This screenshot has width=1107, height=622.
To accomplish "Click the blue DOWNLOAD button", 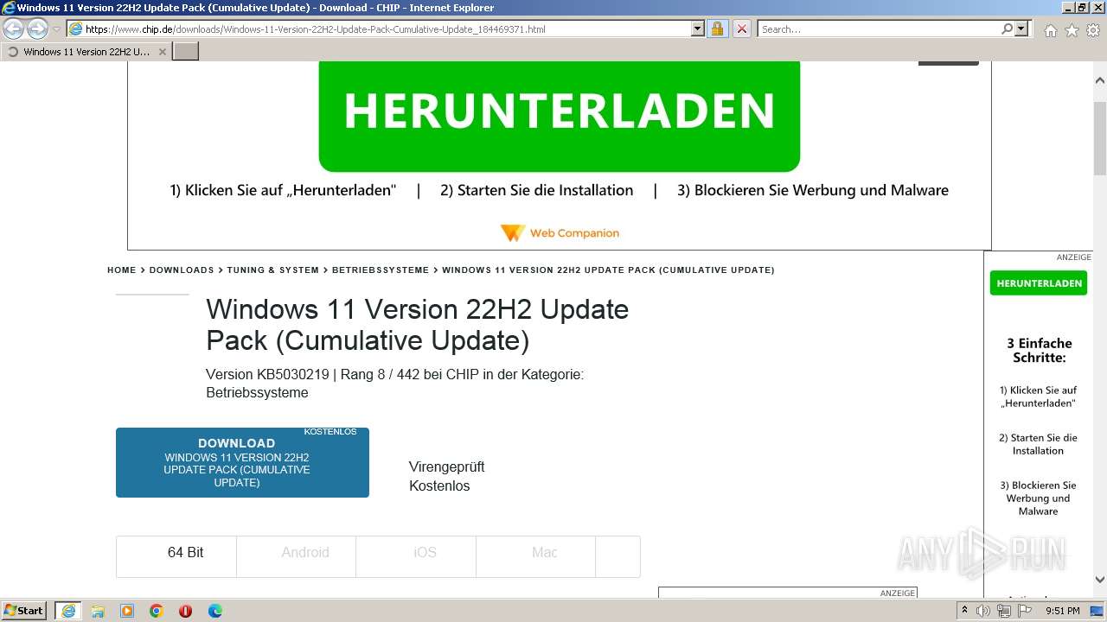I will [242, 462].
